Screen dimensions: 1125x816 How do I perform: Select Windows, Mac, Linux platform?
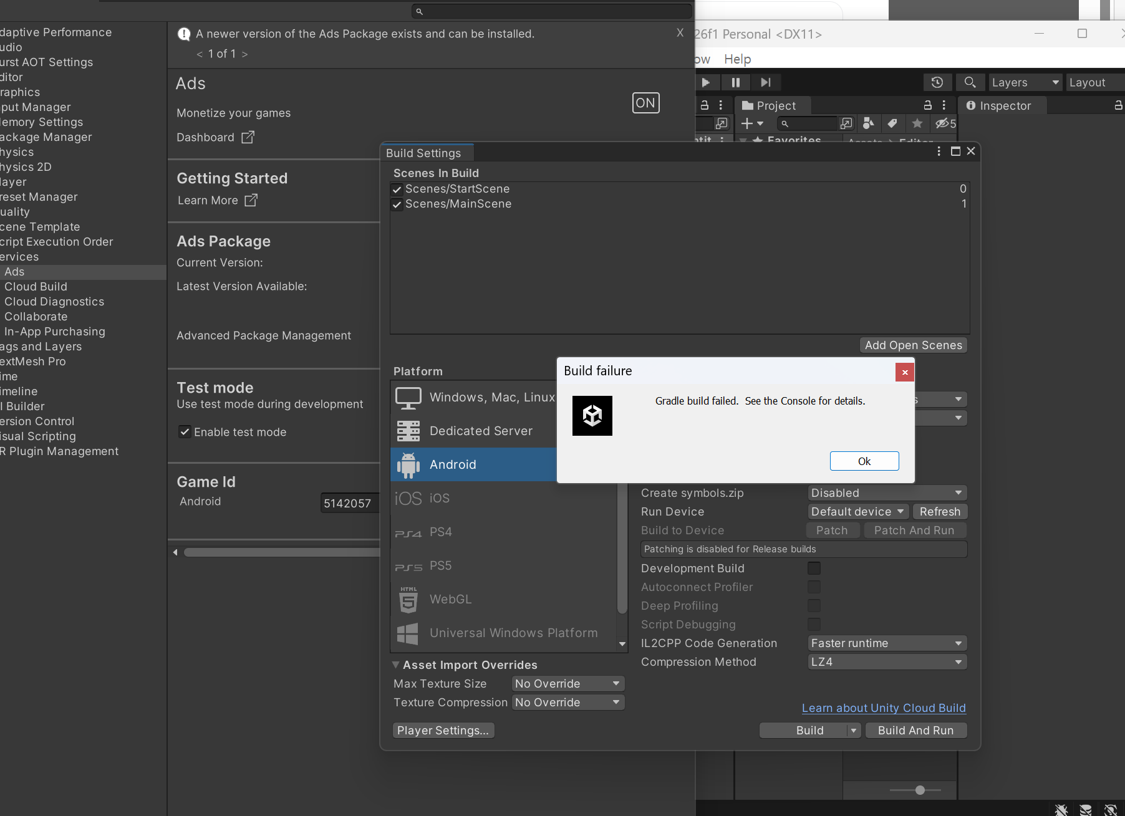click(475, 398)
